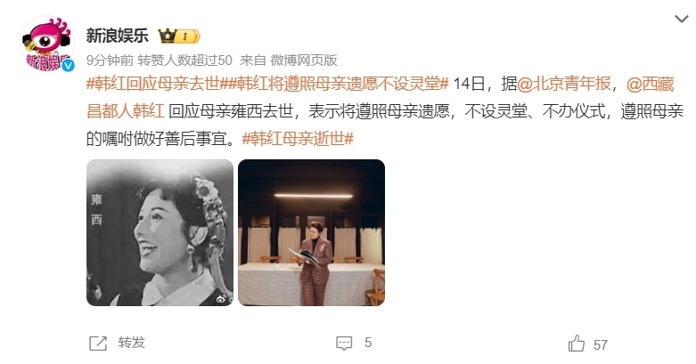View the photo of woman reading book
The height and width of the screenshot is (364, 696).
pos(312,233)
